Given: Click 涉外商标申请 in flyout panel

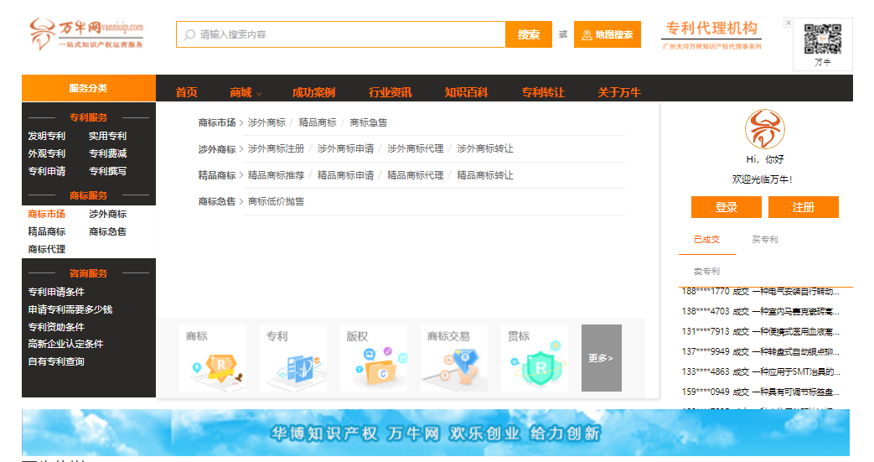Looking at the screenshot, I should point(345,148).
